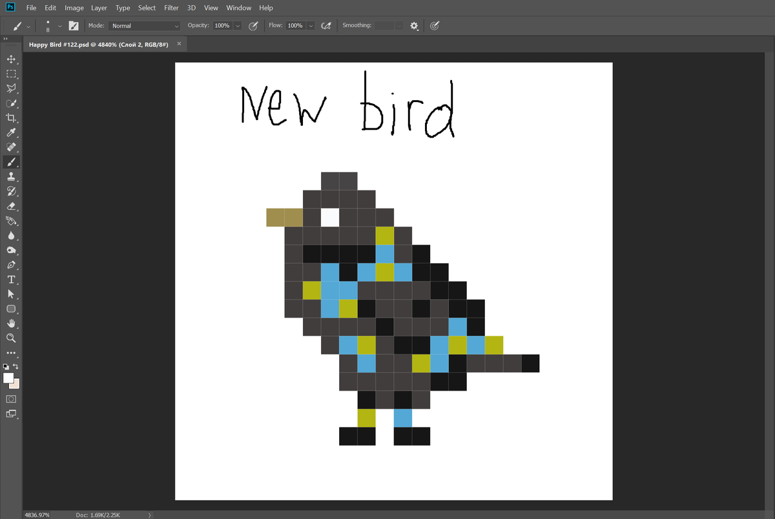
Task: Click the foreground color swatch
Action: 8,378
